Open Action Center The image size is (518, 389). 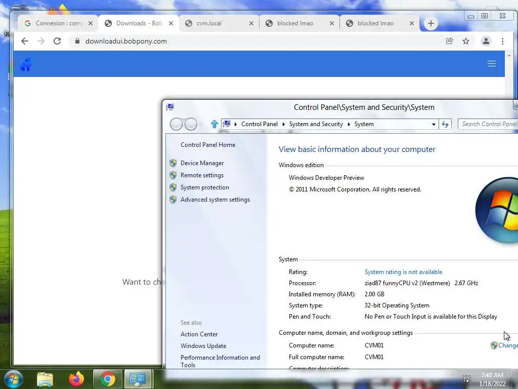tap(199, 334)
